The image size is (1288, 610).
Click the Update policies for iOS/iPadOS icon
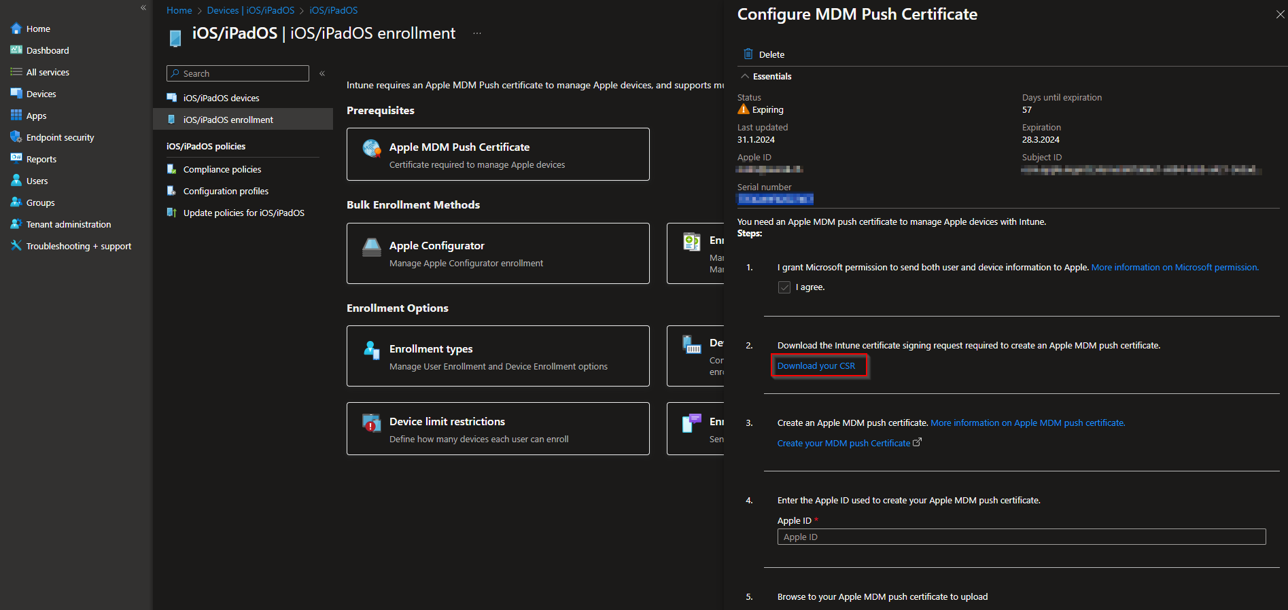pyautogui.click(x=172, y=213)
